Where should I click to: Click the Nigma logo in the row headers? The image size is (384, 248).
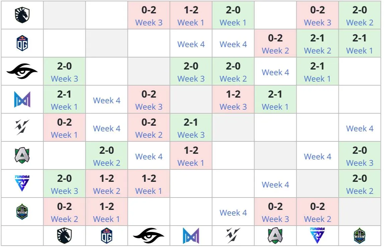(22, 99)
